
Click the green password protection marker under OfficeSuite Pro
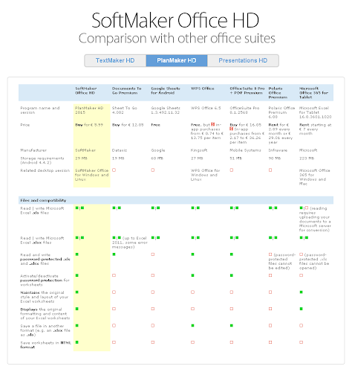[x=232, y=275]
